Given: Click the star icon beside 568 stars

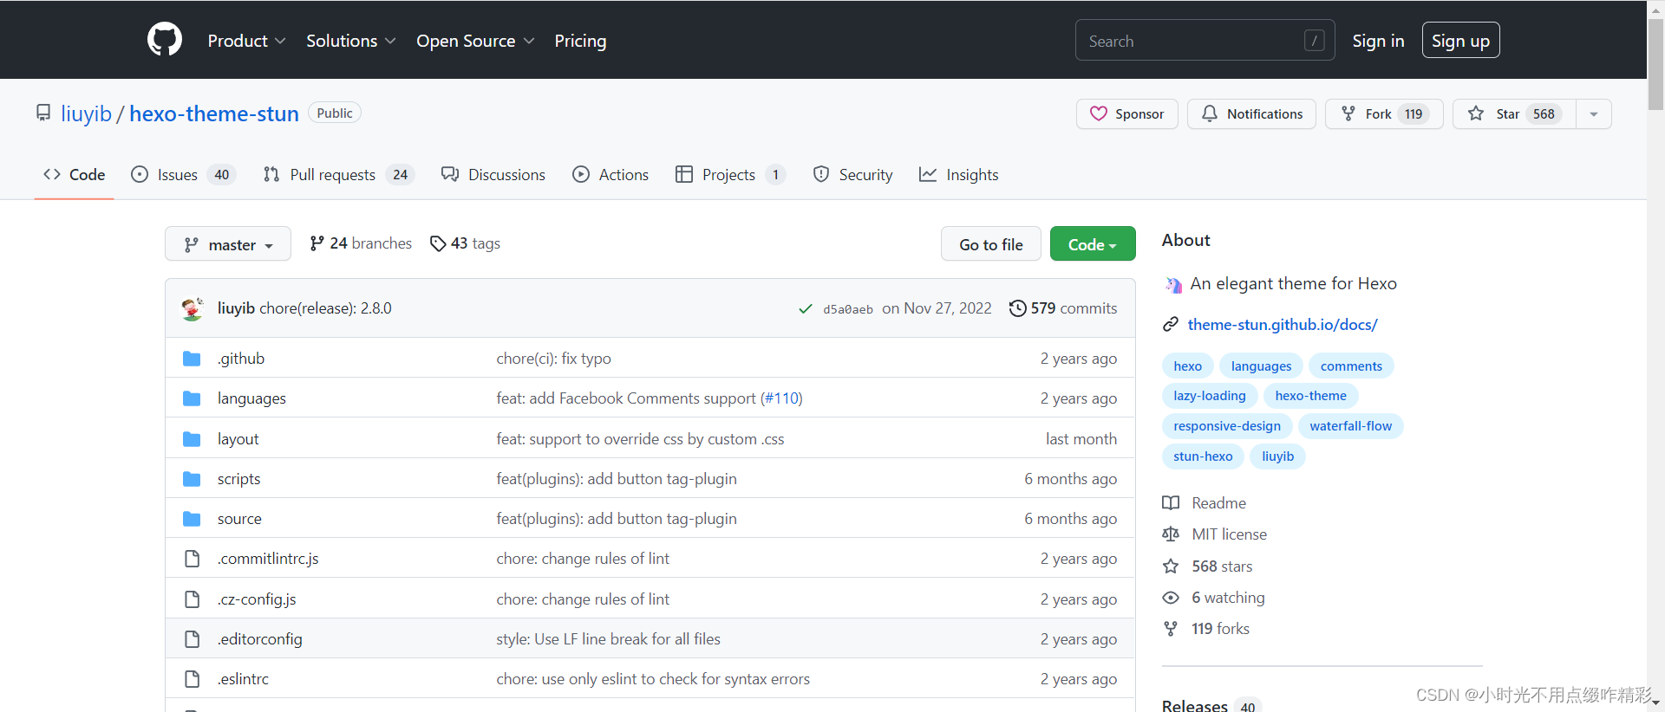Looking at the screenshot, I should [x=1171, y=566].
